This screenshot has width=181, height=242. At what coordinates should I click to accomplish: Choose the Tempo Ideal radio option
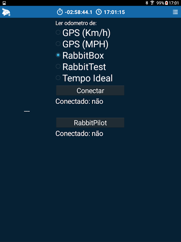pyautogui.click(x=58, y=78)
